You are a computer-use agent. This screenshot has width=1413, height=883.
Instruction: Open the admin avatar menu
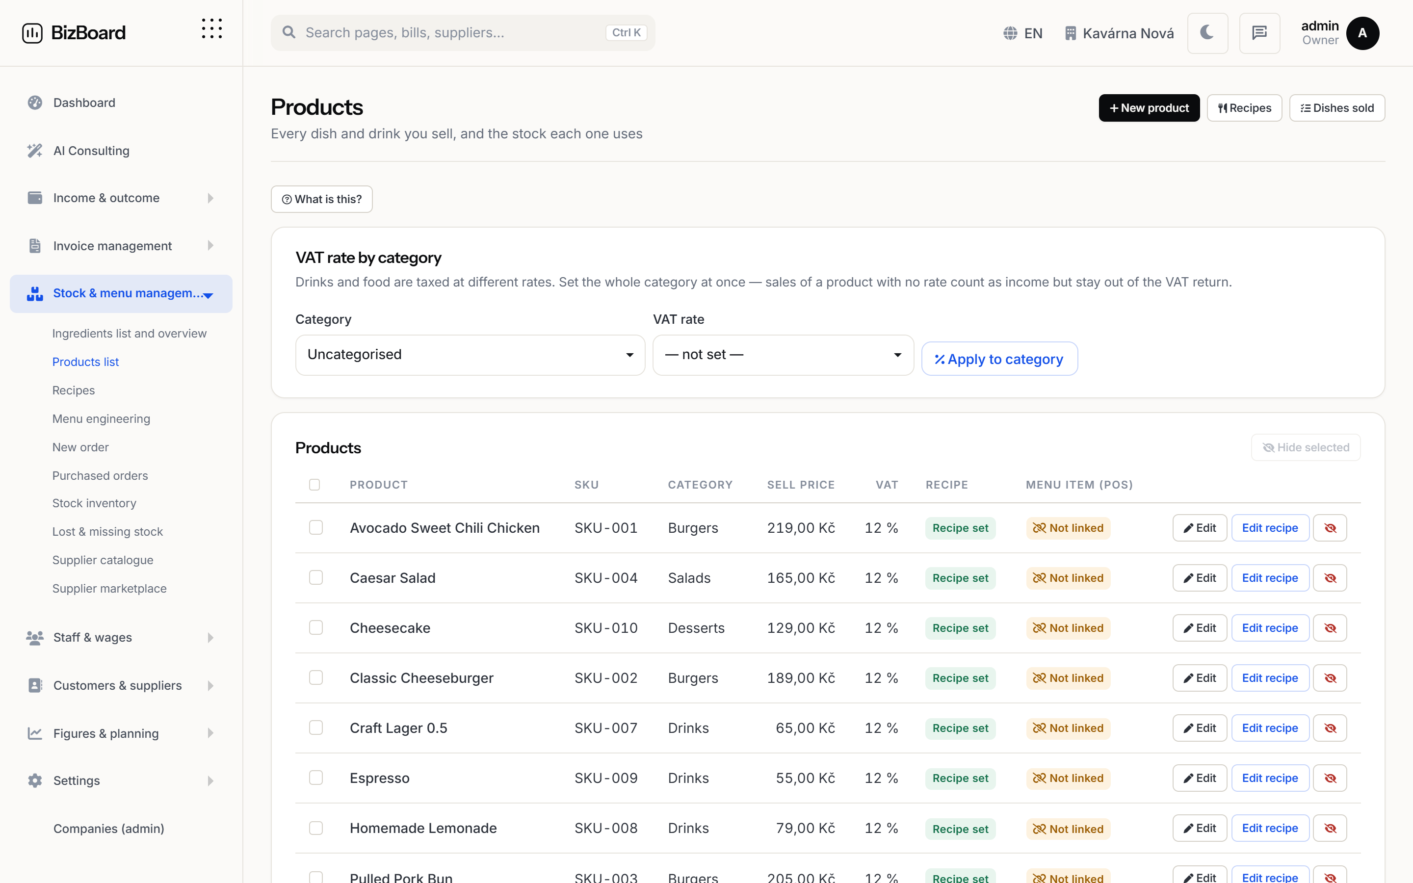(1362, 33)
